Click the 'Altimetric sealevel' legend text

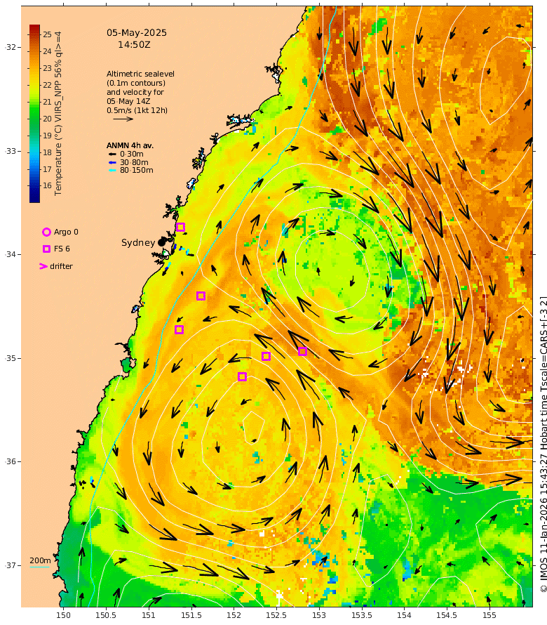tap(140, 74)
